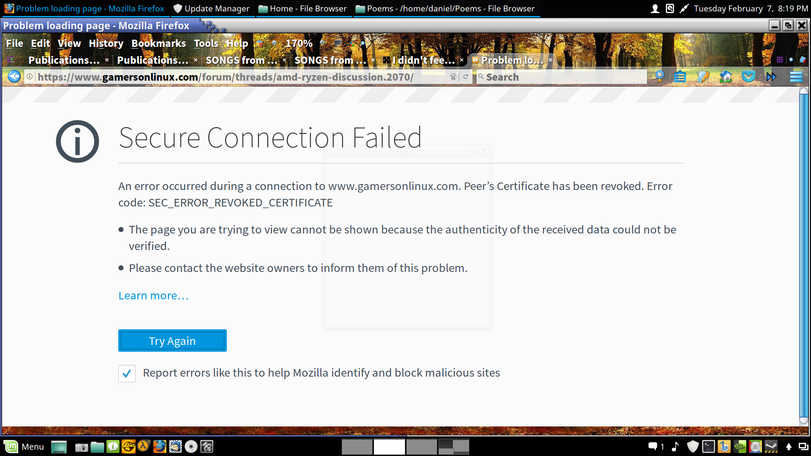Open the Firefox hamburger menu
This screenshot has height=456, width=811.
click(796, 77)
